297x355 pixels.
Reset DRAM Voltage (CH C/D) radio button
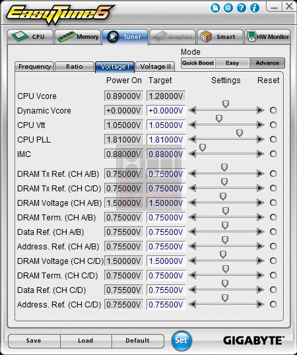[x=273, y=261]
